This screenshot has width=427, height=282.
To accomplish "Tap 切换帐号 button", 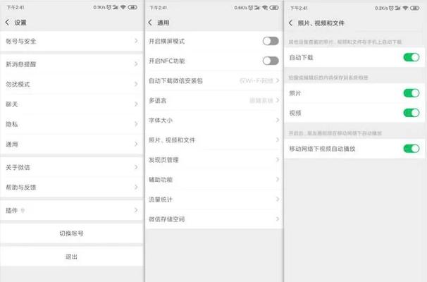I will tap(72, 233).
